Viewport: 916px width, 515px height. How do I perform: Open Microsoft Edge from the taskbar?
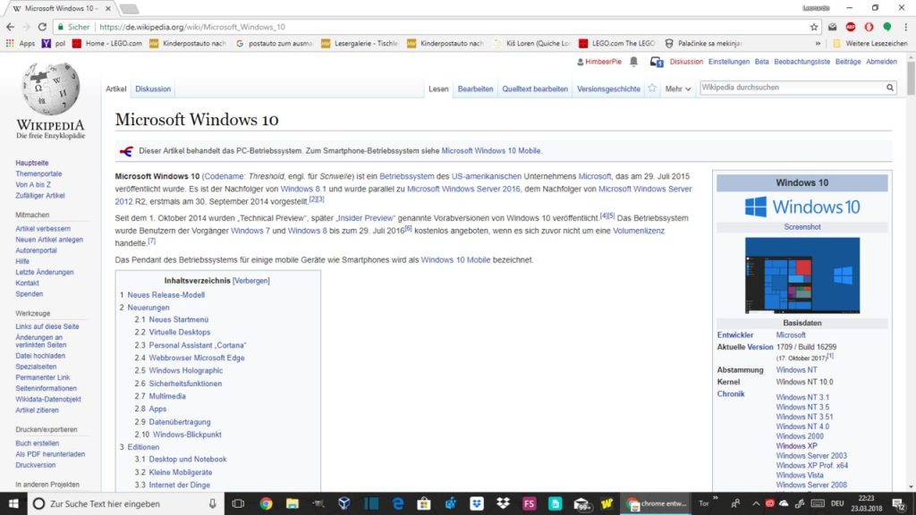tap(398, 503)
